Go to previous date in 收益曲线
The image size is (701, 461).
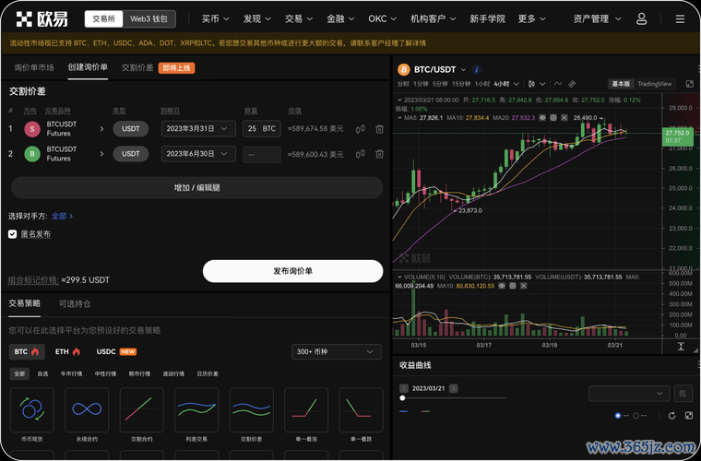coord(404,388)
